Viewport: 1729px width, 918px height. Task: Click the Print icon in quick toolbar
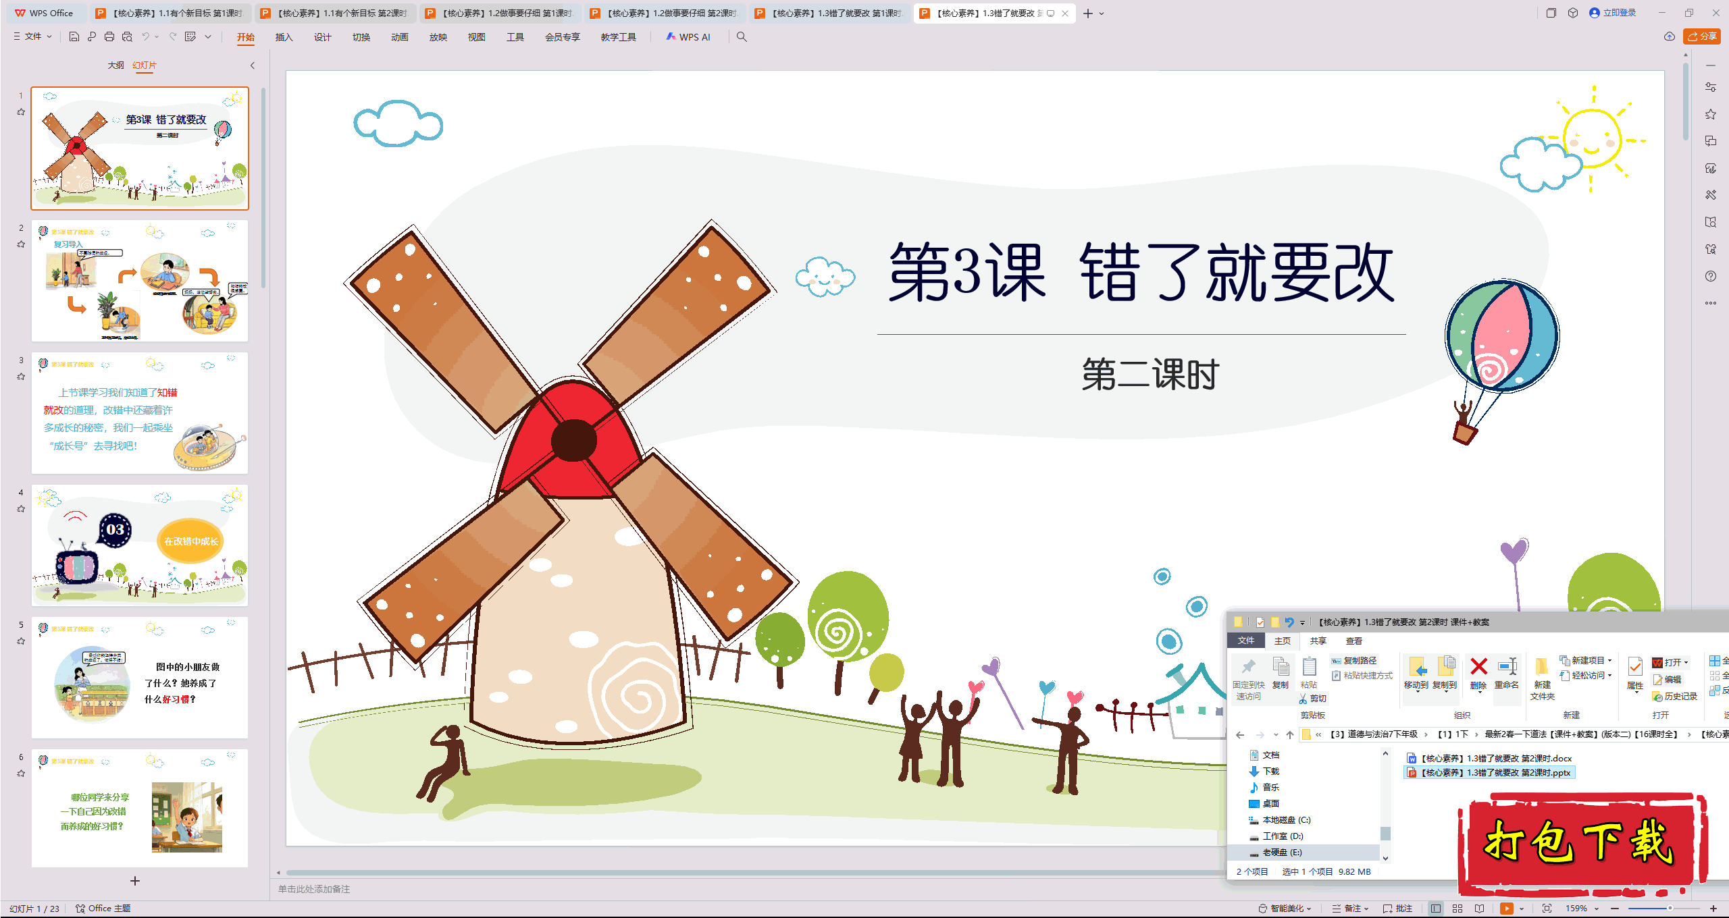point(109,37)
